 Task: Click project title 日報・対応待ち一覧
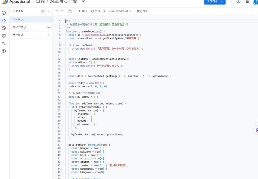tap(57, 2)
